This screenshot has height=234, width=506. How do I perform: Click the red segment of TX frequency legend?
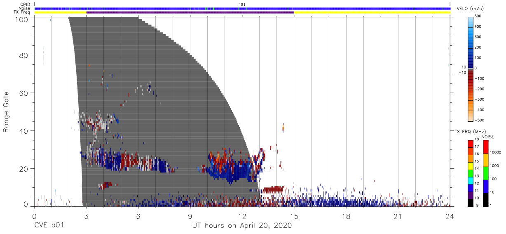471,144
